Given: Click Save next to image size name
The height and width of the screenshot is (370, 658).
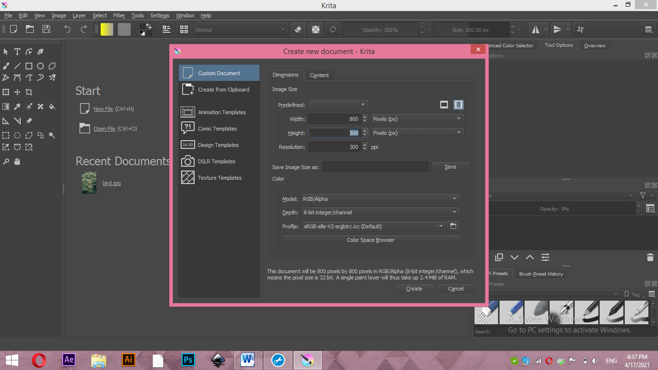Looking at the screenshot, I should 450,167.
